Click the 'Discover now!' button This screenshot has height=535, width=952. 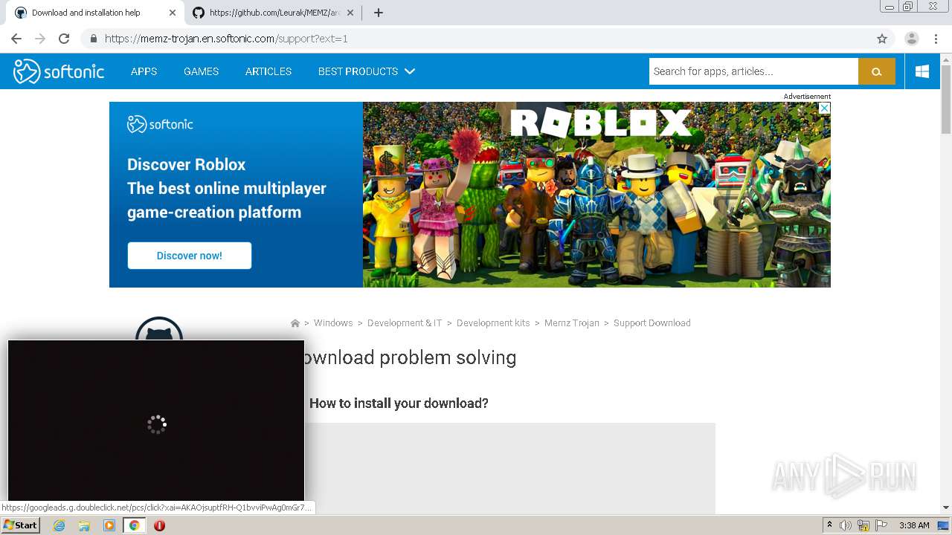[x=189, y=256]
